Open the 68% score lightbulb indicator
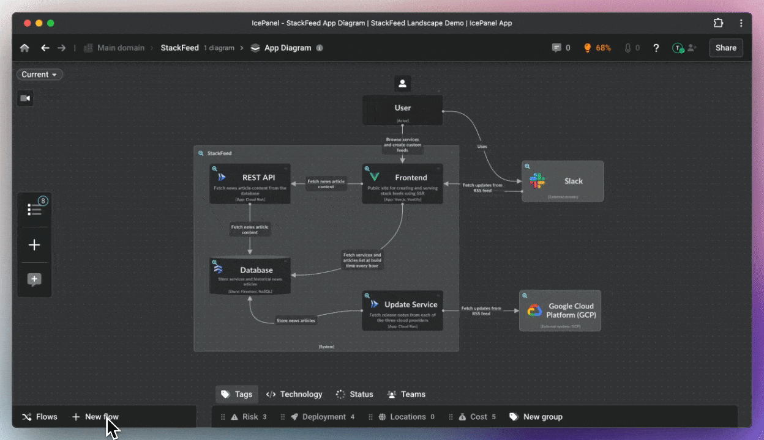764x440 pixels. point(597,48)
